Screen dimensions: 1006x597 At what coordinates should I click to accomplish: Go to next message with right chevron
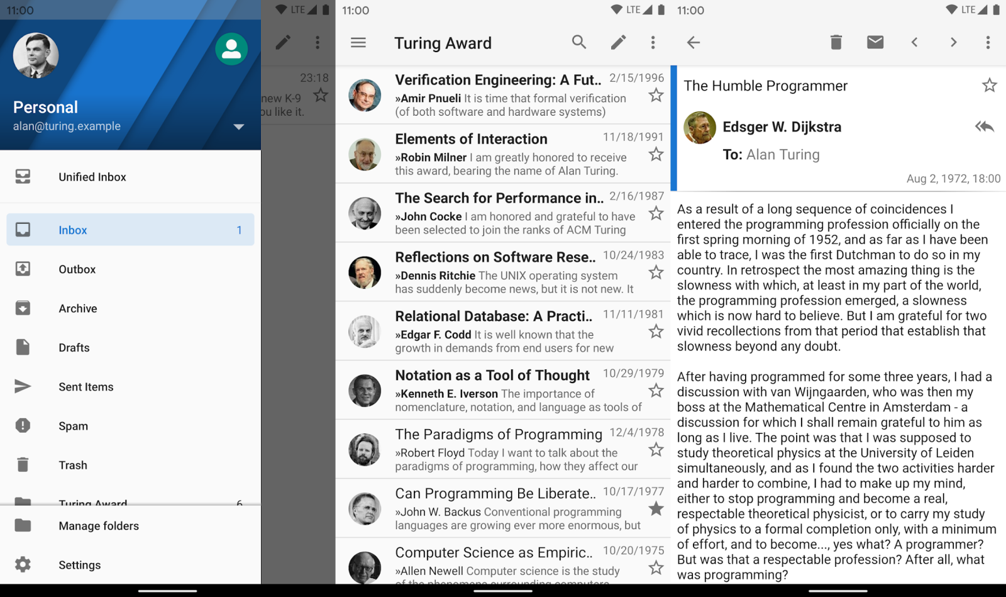[x=953, y=42]
